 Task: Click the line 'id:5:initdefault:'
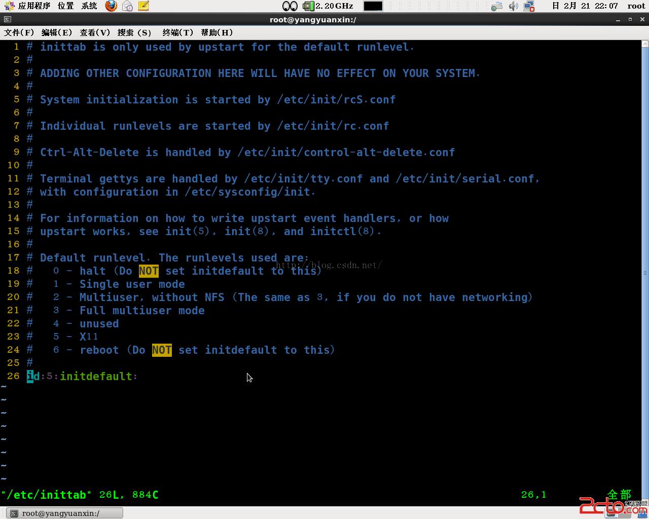coord(82,376)
